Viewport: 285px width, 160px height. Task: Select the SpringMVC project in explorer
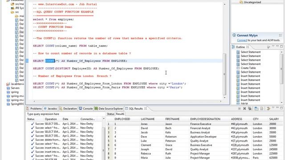[x=17, y=104]
